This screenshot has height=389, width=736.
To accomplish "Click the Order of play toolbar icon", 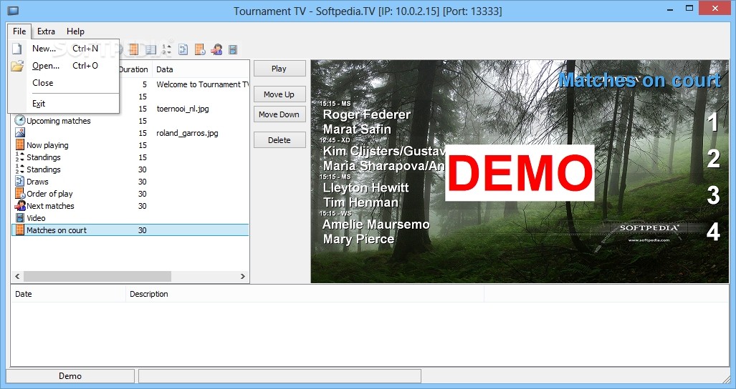I will (200, 49).
